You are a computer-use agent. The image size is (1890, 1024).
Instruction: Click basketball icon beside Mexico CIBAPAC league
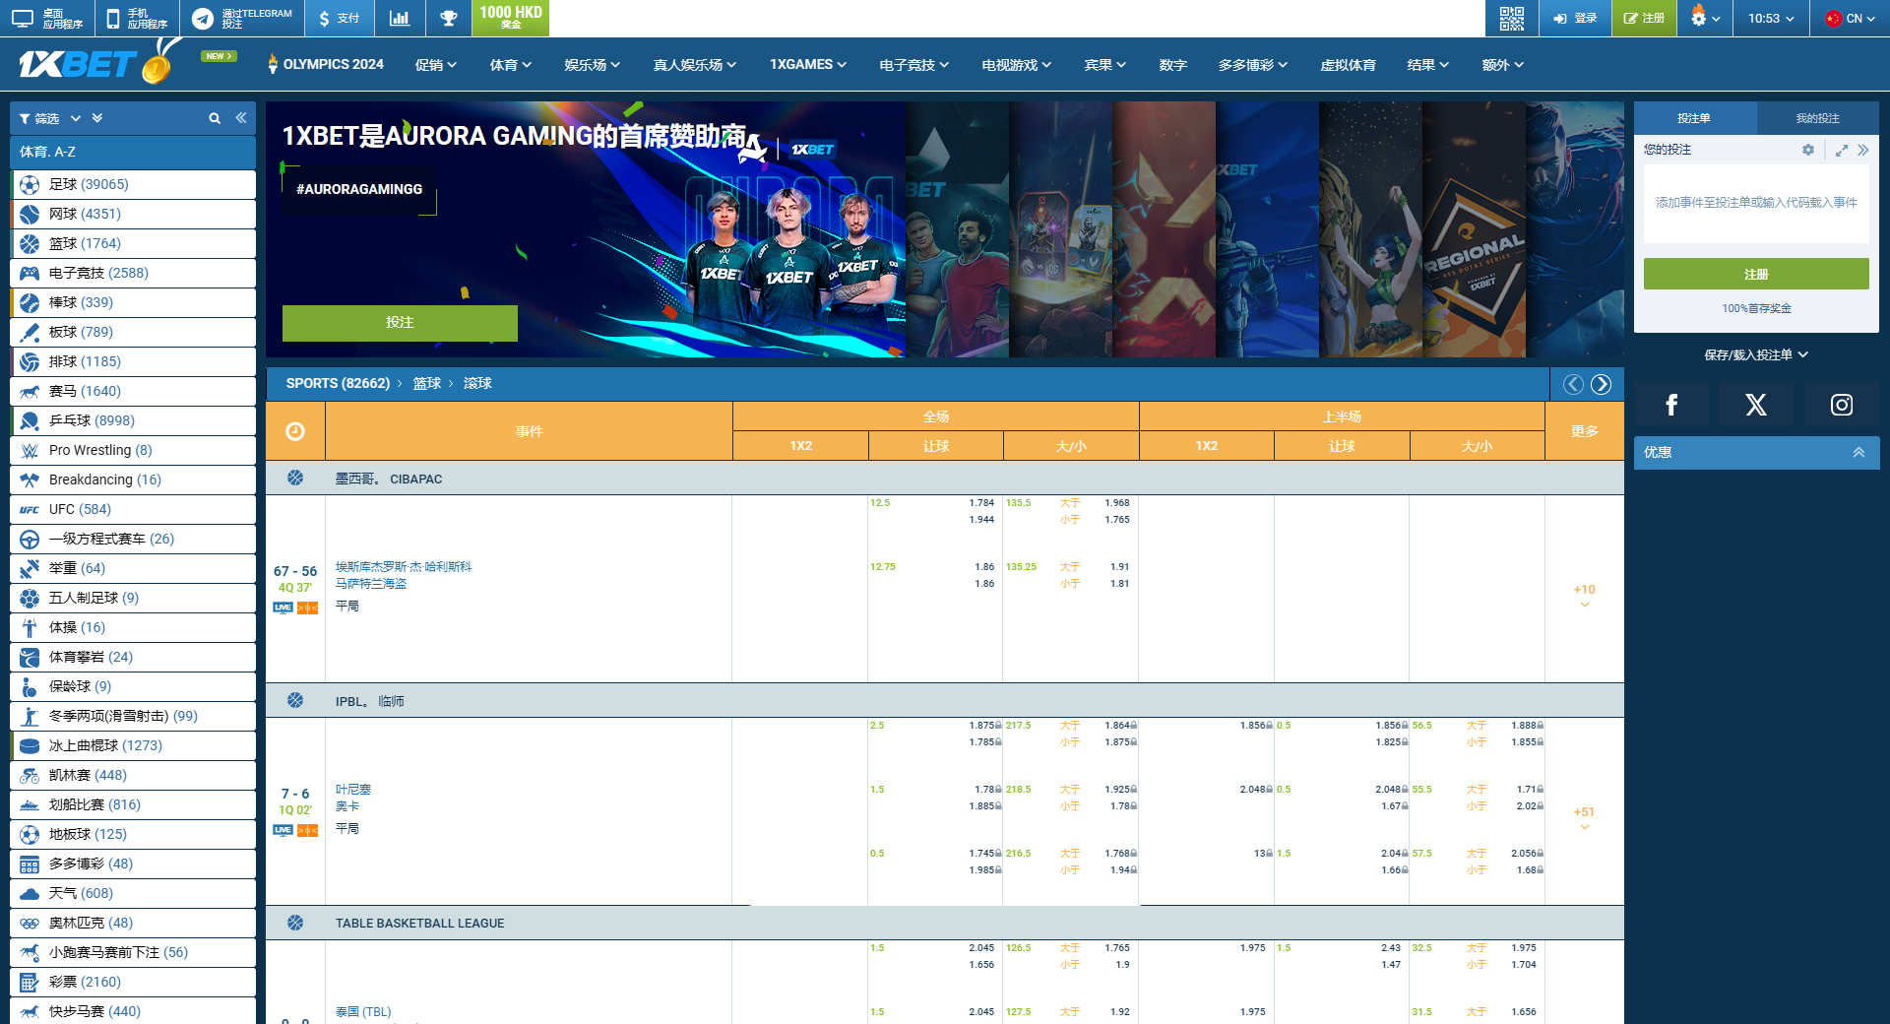click(x=295, y=478)
